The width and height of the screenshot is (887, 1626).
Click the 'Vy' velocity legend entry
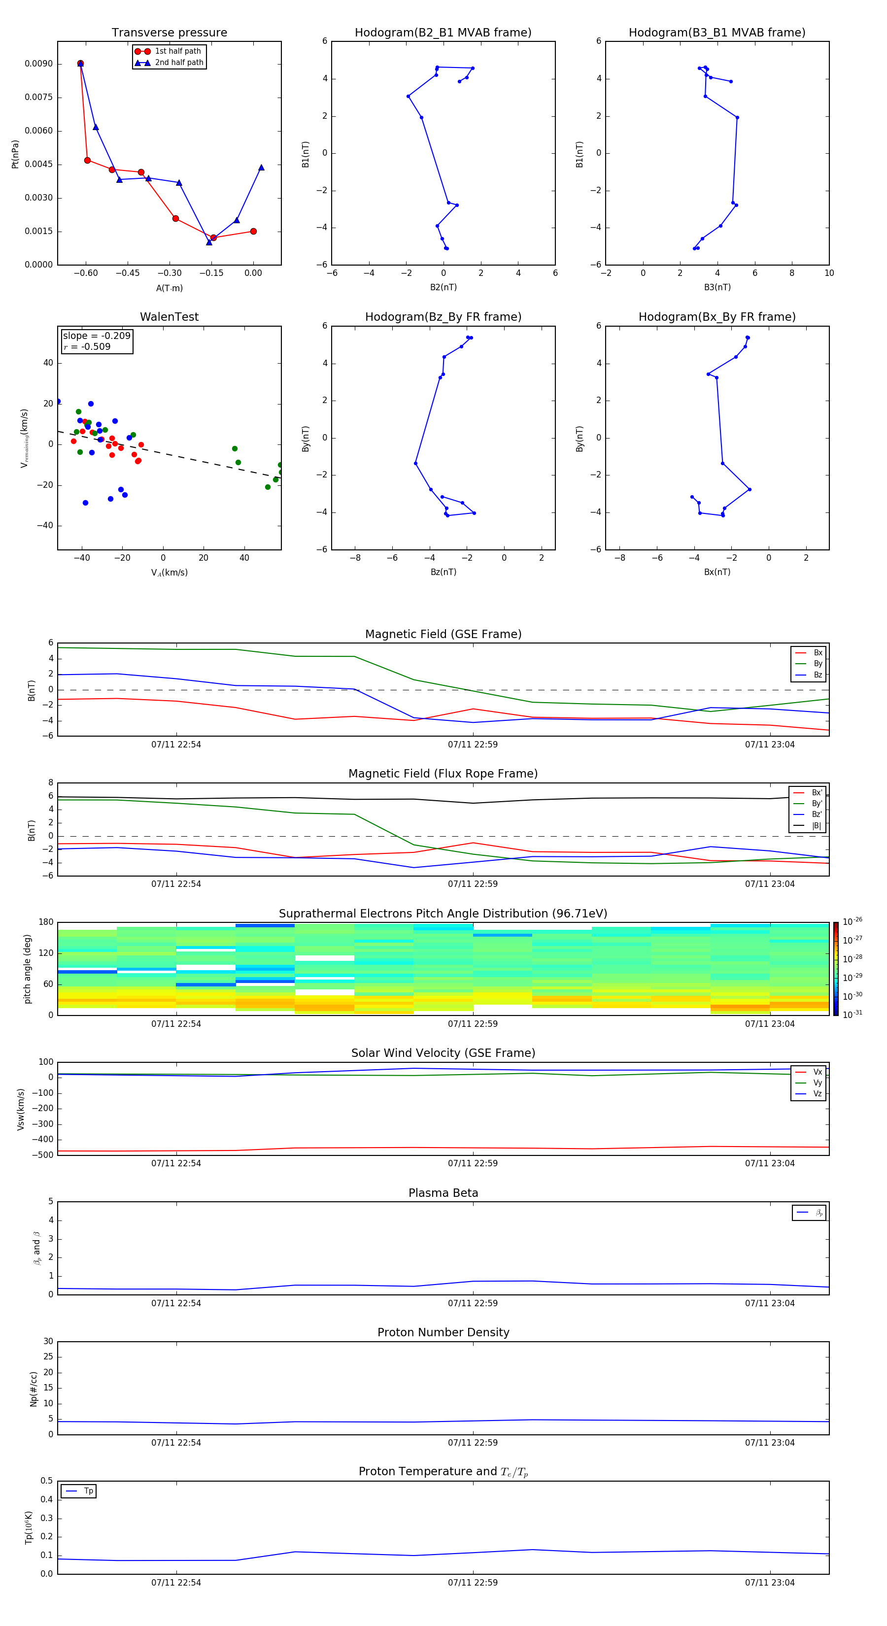pyautogui.click(x=809, y=1083)
